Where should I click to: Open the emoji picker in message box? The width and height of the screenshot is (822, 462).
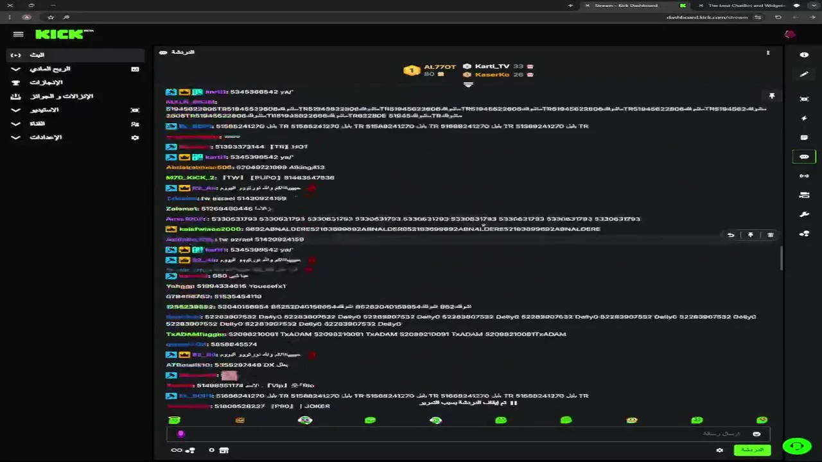[756, 434]
